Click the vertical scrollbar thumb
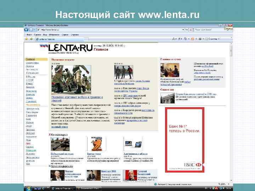 tap(231, 51)
